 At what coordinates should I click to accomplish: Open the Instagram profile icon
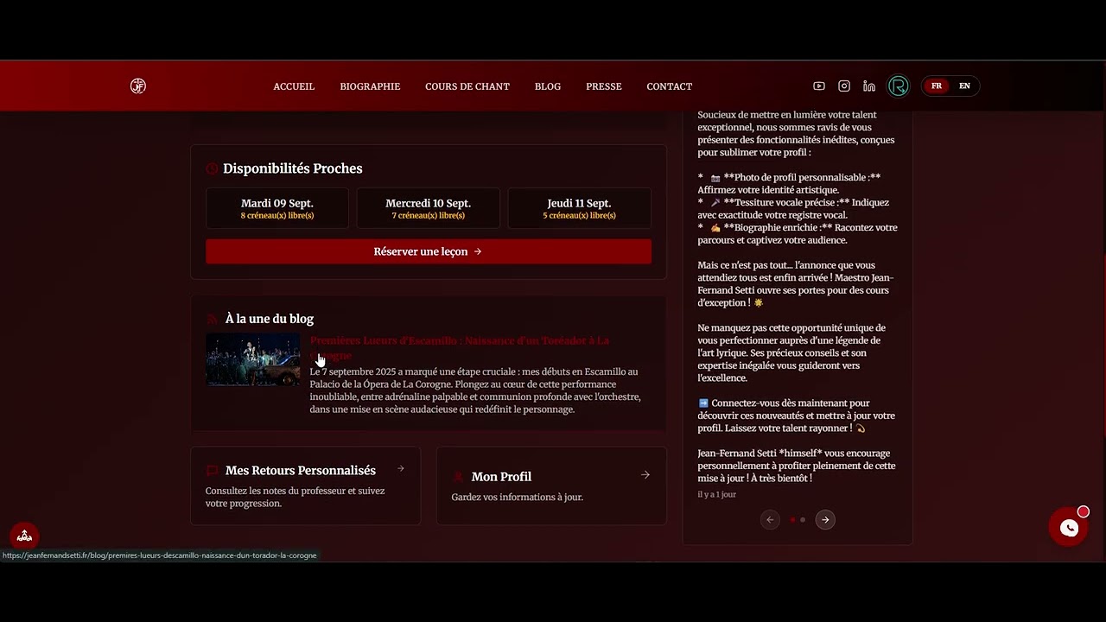(x=844, y=86)
